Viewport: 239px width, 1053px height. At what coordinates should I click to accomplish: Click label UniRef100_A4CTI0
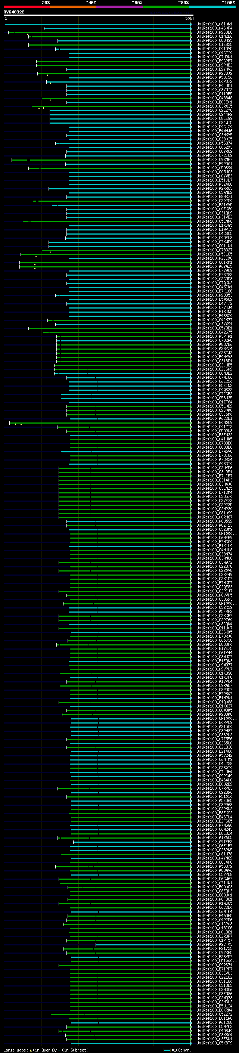click(x=214, y=53)
